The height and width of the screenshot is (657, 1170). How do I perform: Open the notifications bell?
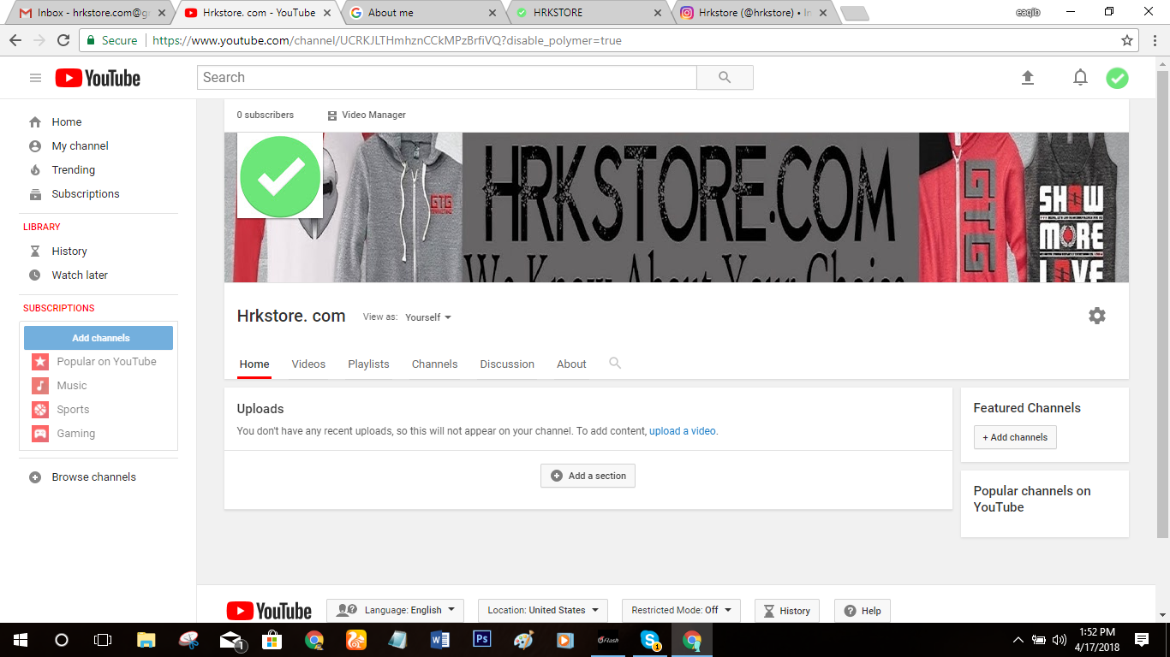pyautogui.click(x=1080, y=78)
